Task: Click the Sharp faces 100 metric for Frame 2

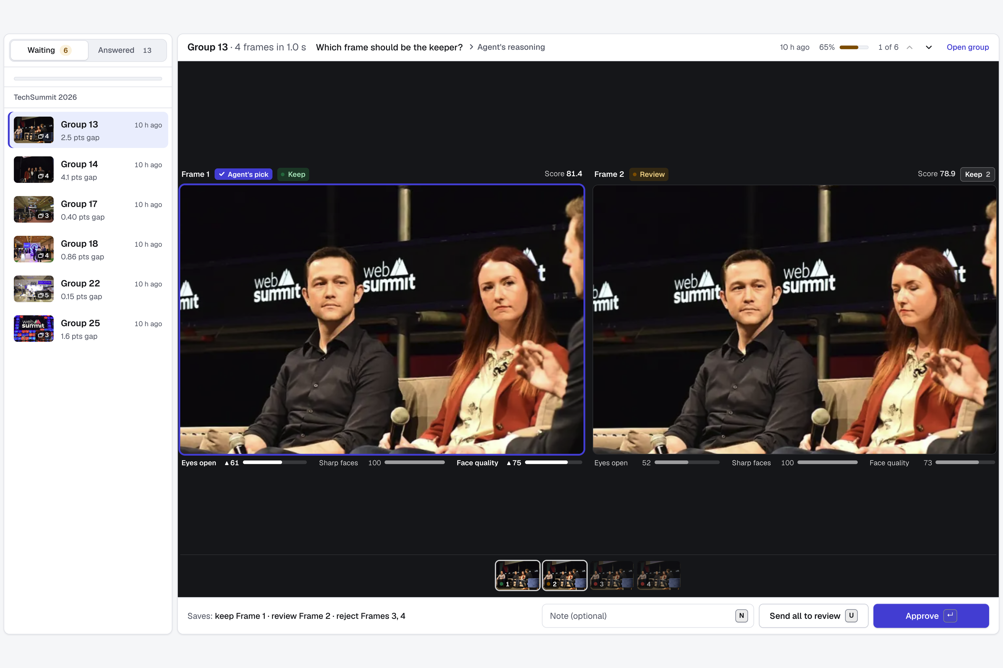Action: [795, 463]
